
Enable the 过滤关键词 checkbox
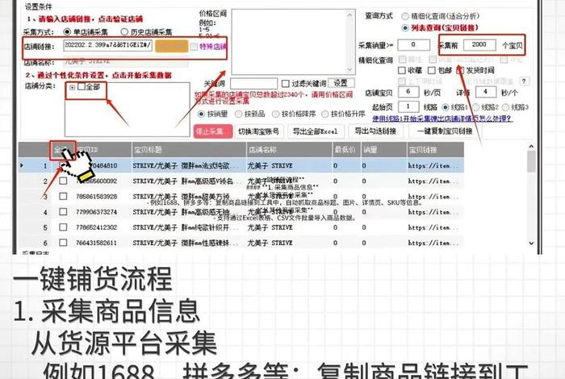[286, 84]
